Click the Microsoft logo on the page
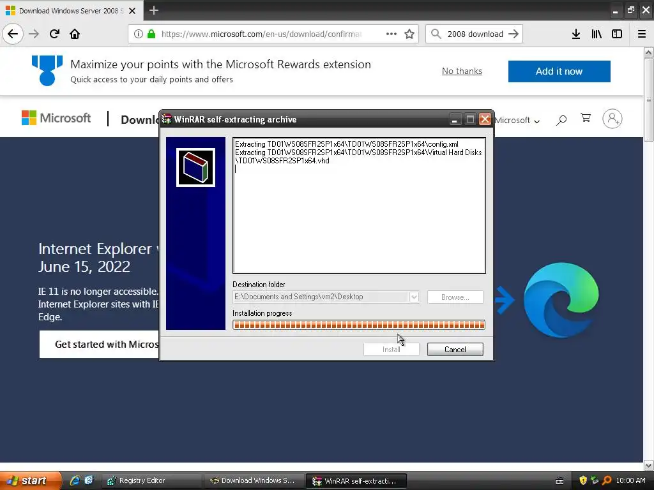 click(x=56, y=118)
